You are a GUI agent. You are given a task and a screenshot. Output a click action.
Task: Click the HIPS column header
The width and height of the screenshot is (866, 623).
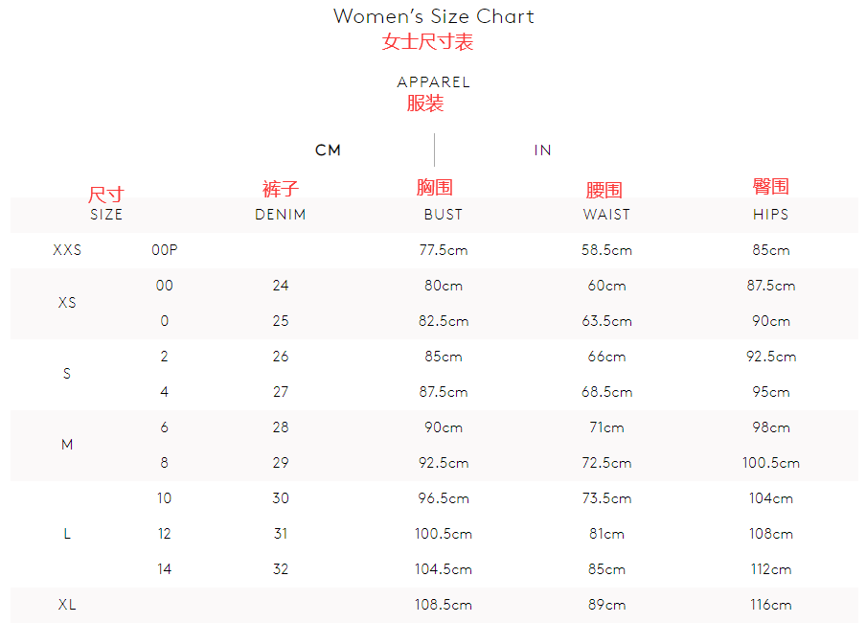point(770,215)
